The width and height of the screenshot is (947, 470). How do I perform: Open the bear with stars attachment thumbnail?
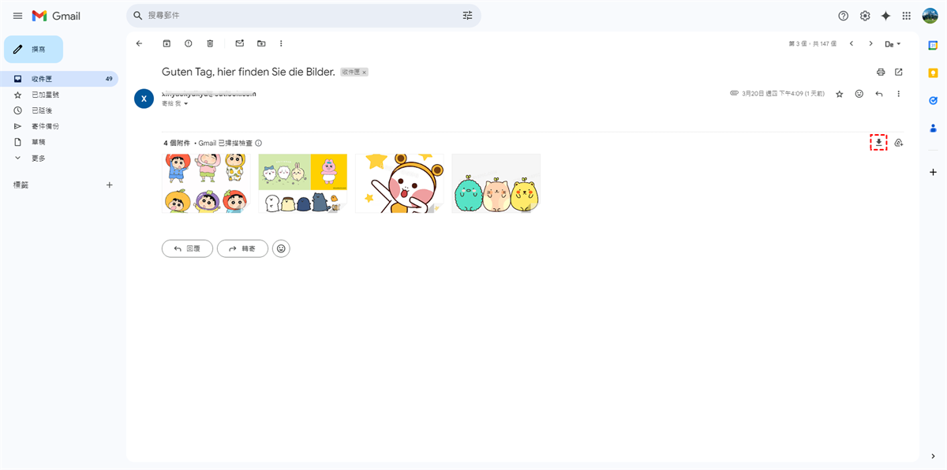tap(399, 183)
